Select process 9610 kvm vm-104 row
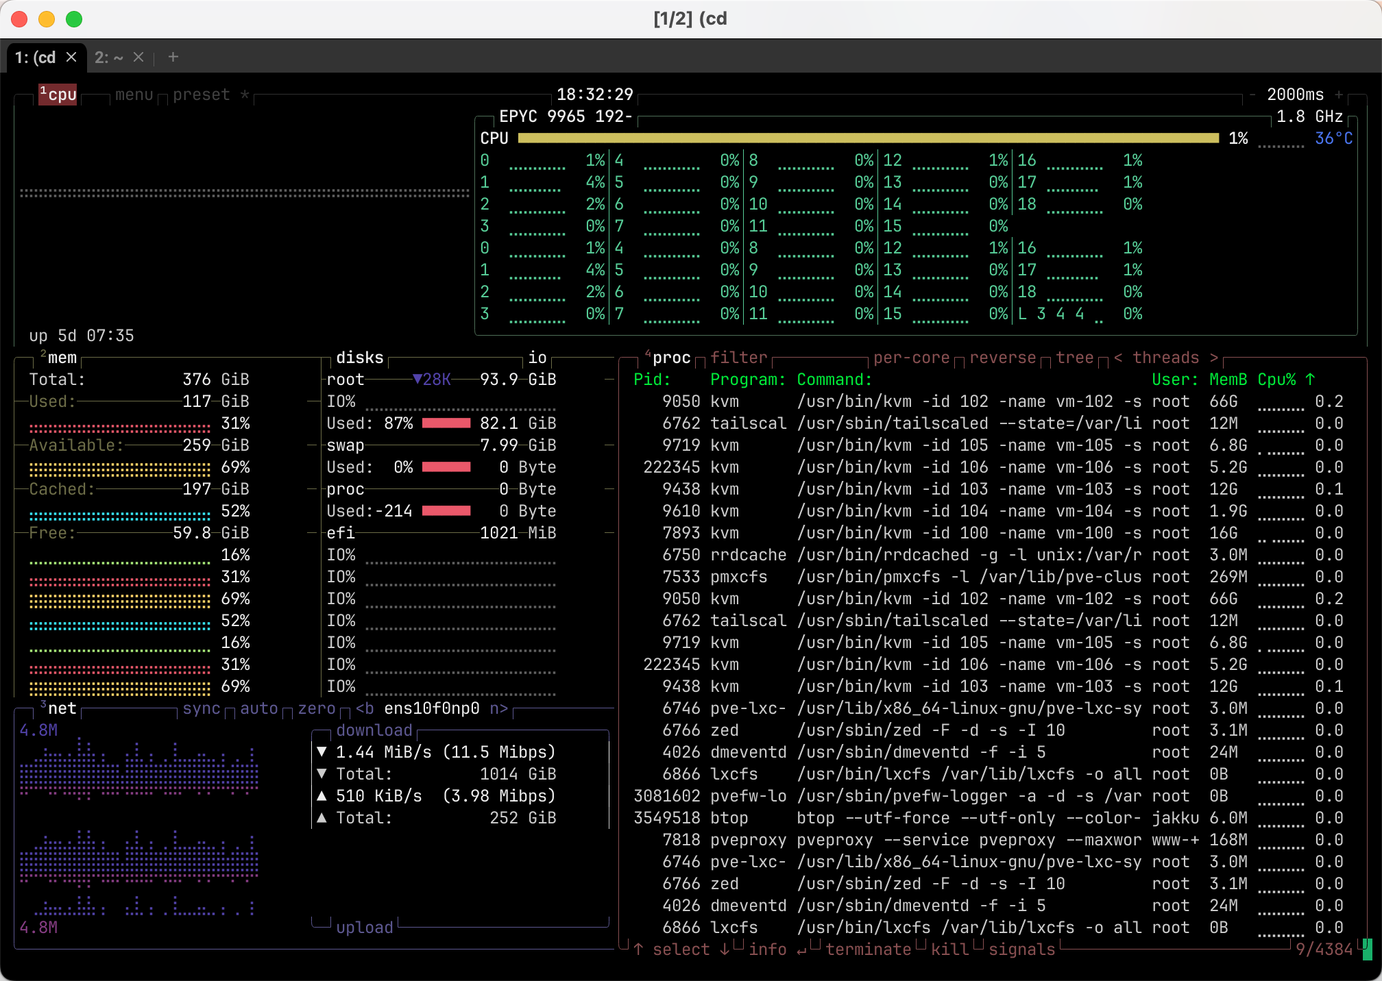1382x981 pixels. click(989, 511)
